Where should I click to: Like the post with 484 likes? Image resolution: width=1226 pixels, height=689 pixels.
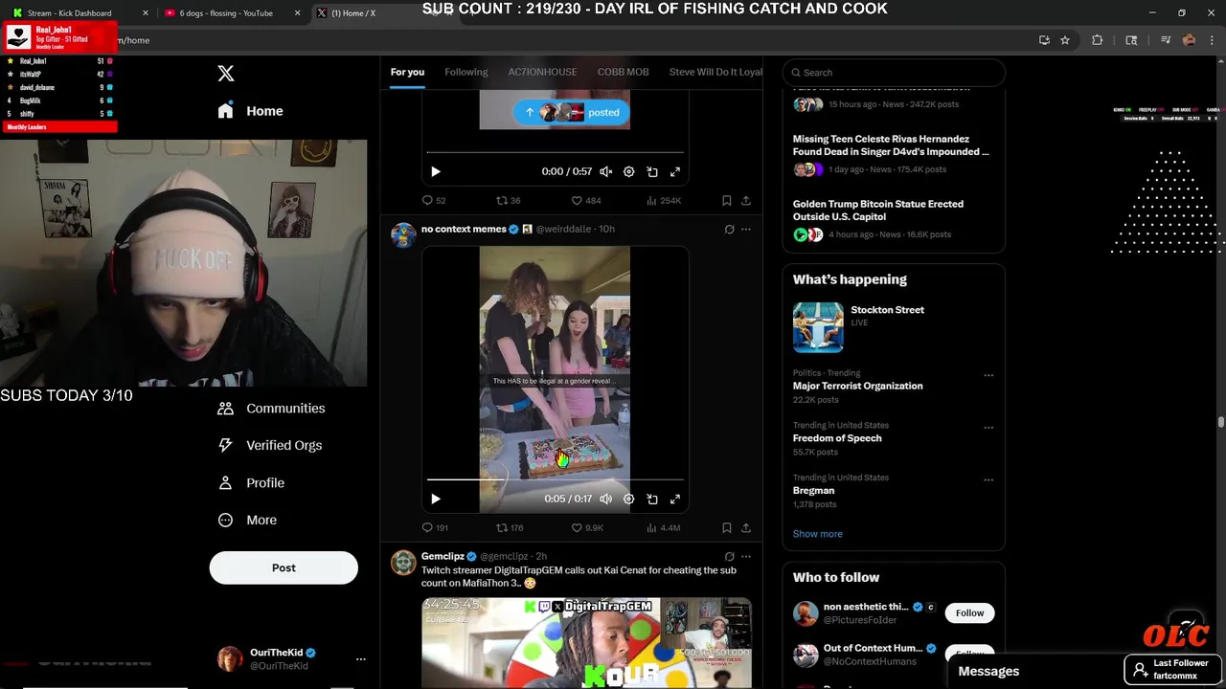pyautogui.click(x=586, y=201)
